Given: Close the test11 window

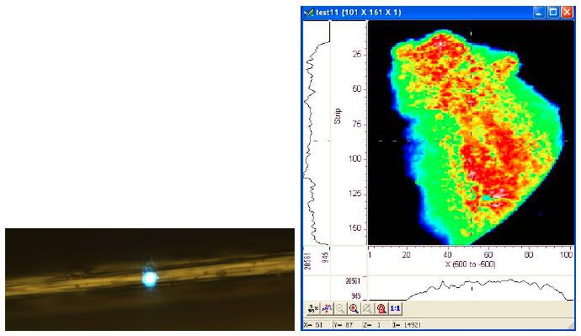Looking at the screenshot, I should click(567, 13).
